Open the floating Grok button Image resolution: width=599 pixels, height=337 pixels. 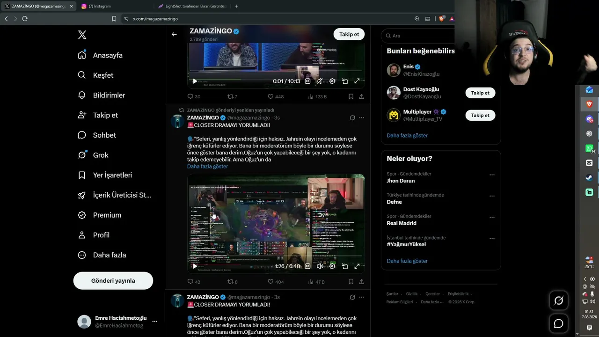click(x=558, y=300)
